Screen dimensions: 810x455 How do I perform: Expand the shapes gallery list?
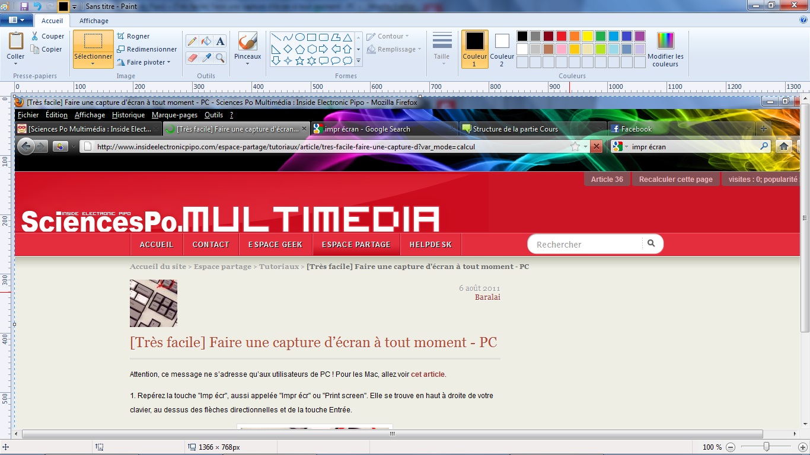point(358,61)
